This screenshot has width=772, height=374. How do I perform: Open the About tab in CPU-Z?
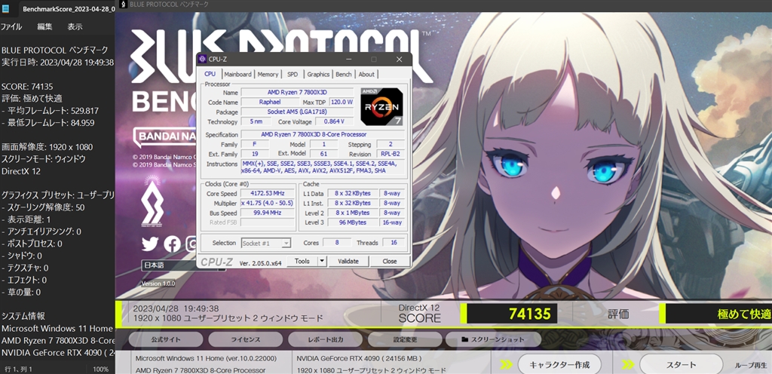[x=366, y=75]
